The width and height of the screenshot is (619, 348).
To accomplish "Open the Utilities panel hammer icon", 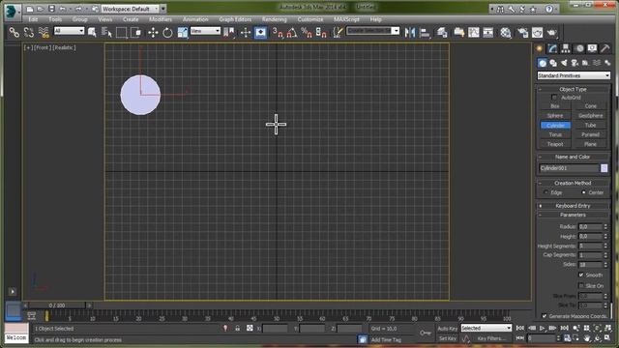I will pyautogui.click(x=605, y=48).
